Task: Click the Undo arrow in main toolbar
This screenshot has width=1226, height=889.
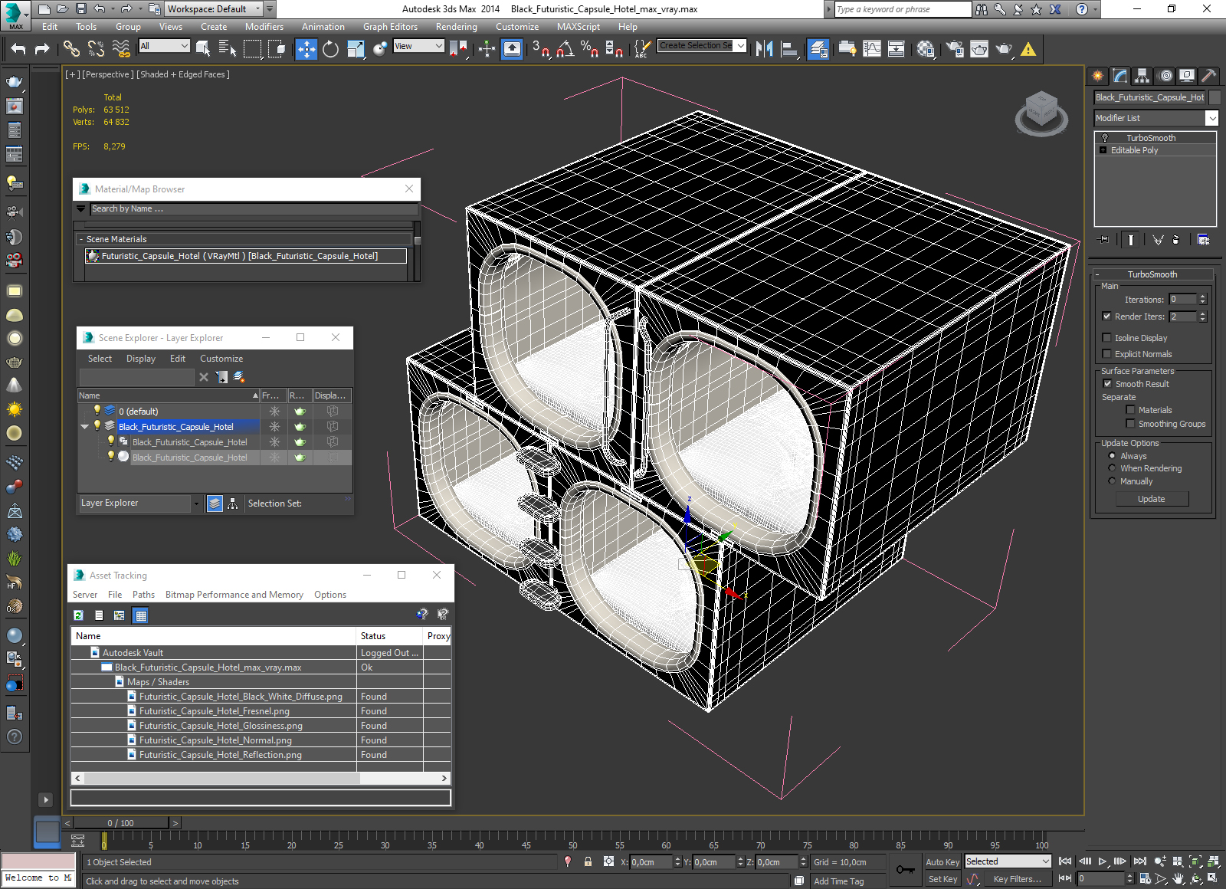Action: coord(18,49)
